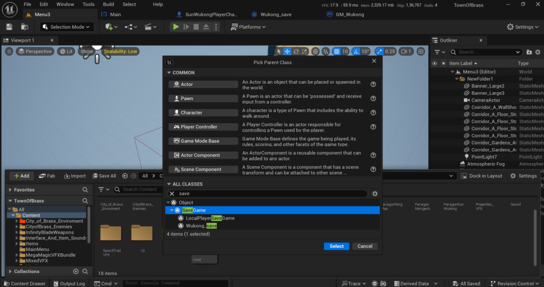Expand the Favorites section
Screen dimensions: 544x287
tap(10, 189)
